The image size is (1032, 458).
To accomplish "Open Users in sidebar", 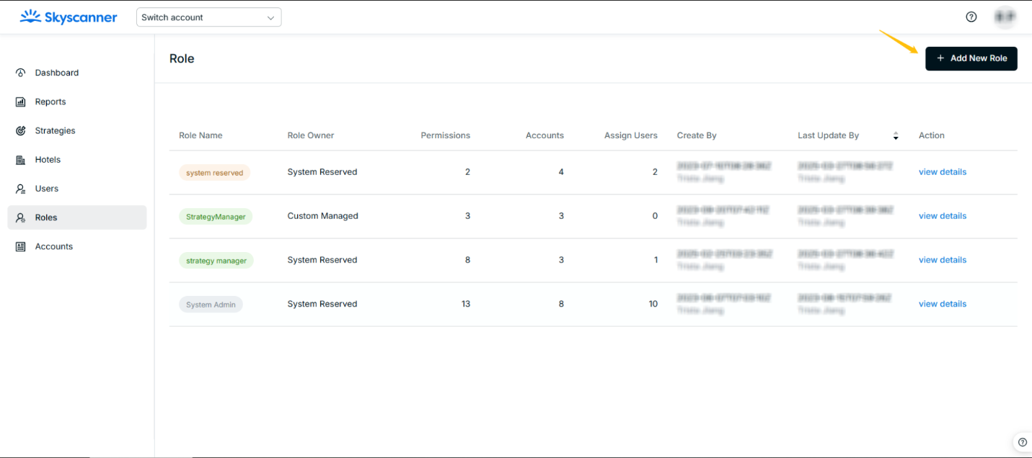I will [x=77, y=189].
